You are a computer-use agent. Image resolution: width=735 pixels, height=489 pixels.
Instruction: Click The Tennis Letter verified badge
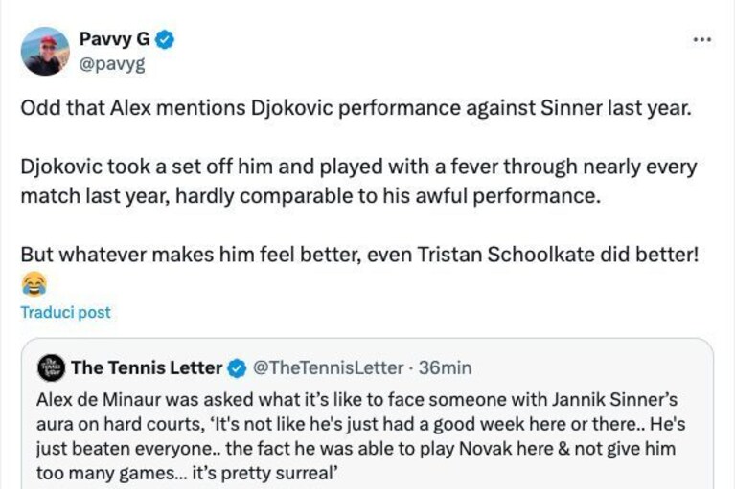tap(237, 368)
